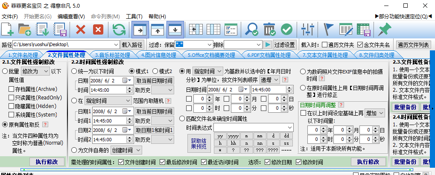Click the import file list icon
The height and width of the screenshot is (175, 435).
[x=43, y=29]
